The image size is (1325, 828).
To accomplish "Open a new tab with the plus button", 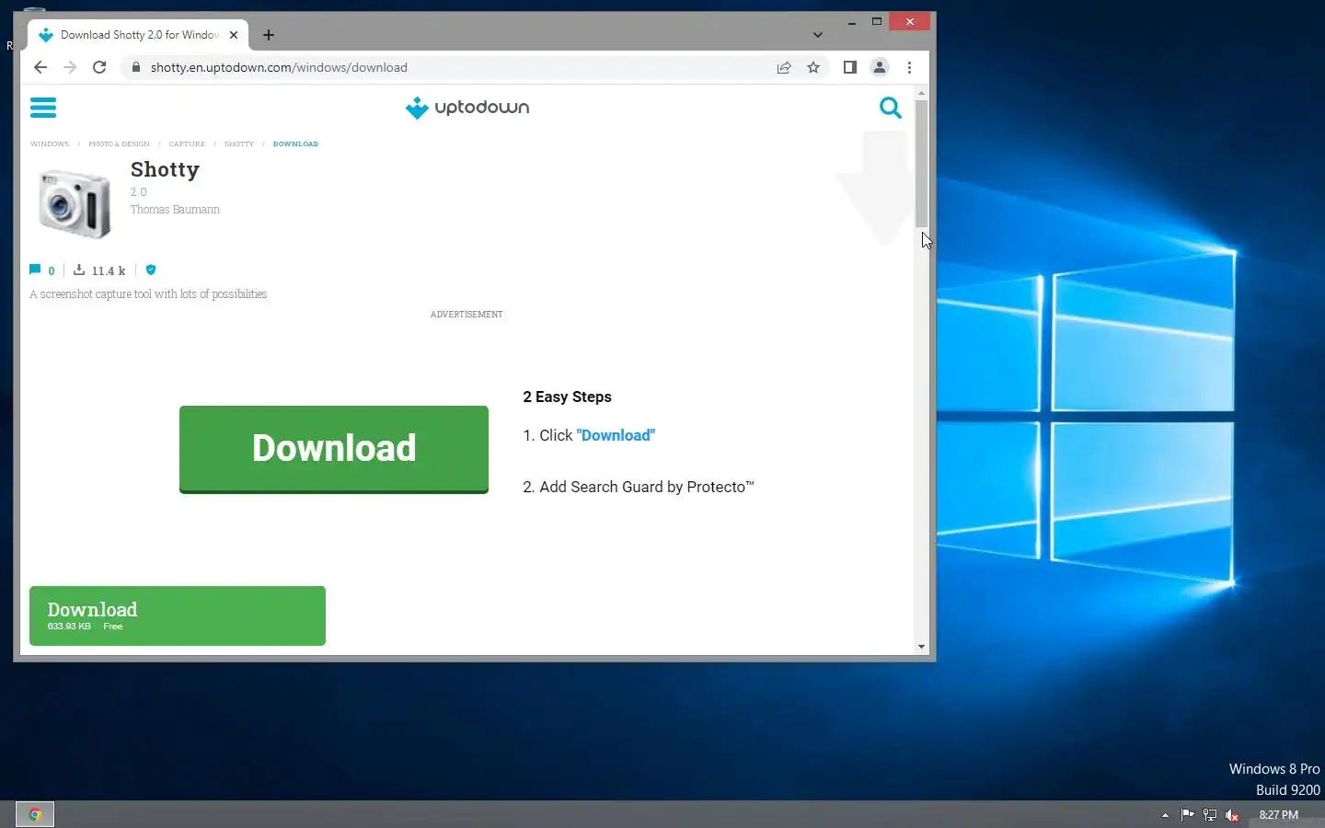I will click(x=269, y=35).
